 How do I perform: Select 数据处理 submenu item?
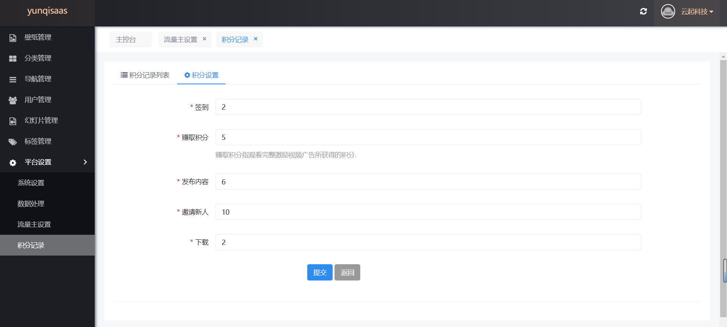point(47,203)
